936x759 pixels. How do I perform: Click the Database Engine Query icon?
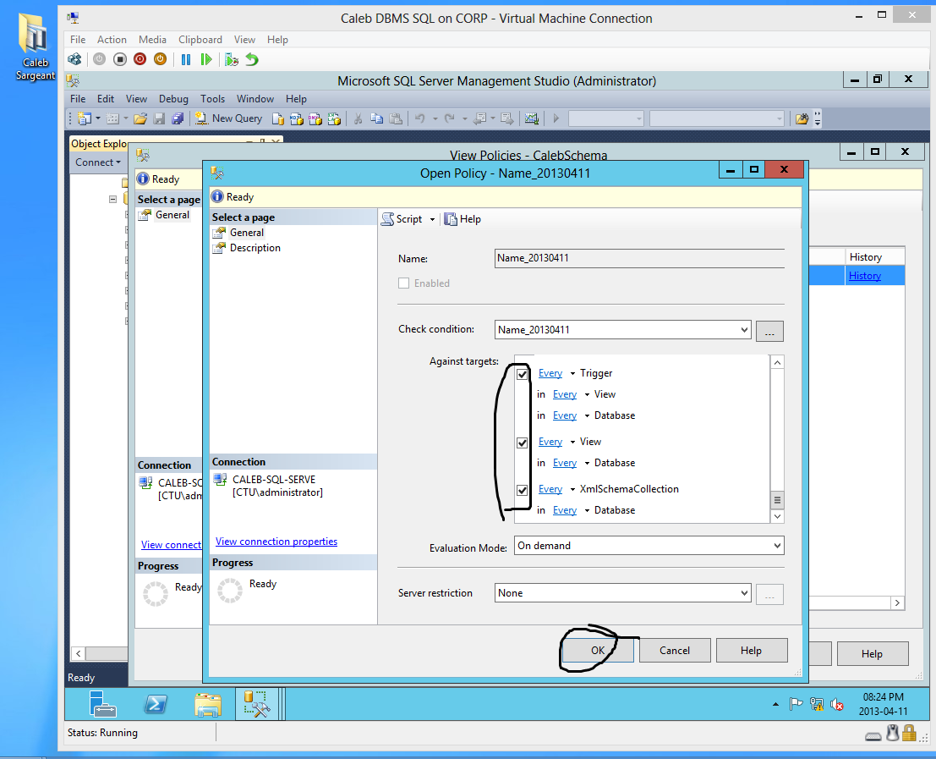click(x=277, y=118)
